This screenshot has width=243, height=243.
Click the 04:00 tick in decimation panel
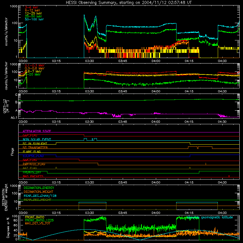[x=156, y=213]
